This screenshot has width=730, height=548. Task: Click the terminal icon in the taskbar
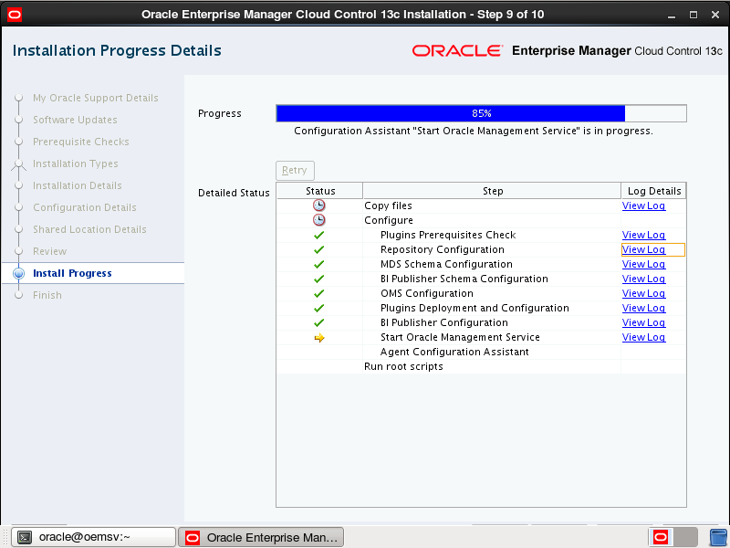pyautogui.click(x=25, y=537)
